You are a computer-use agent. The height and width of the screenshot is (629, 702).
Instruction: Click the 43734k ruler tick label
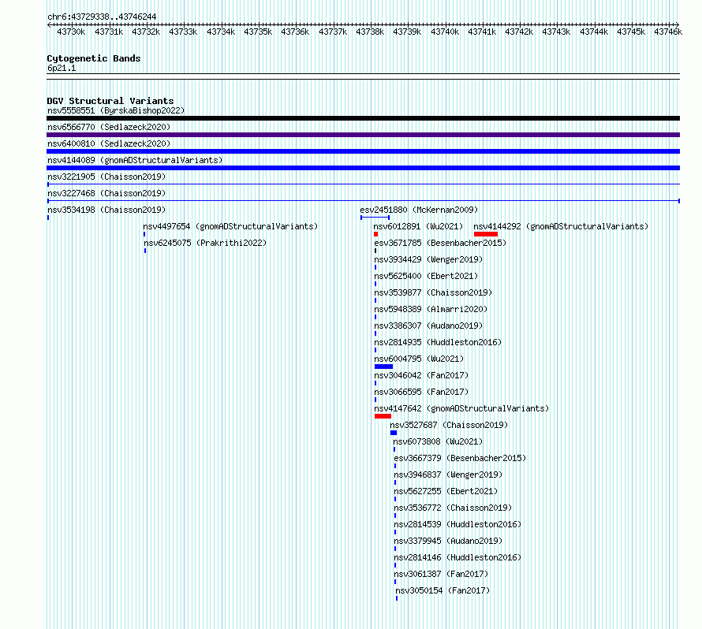pyautogui.click(x=221, y=32)
